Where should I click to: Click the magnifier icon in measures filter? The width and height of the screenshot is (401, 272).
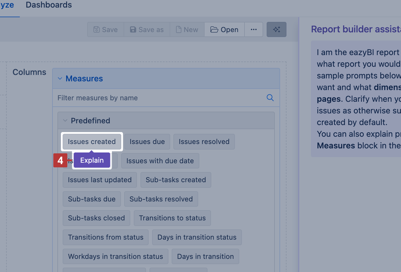click(x=270, y=98)
